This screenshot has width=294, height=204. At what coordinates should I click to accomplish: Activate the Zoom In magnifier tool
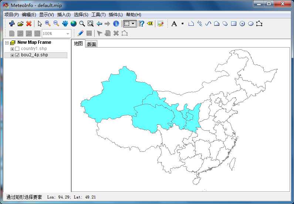pyautogui.click(x=48, y=24)
